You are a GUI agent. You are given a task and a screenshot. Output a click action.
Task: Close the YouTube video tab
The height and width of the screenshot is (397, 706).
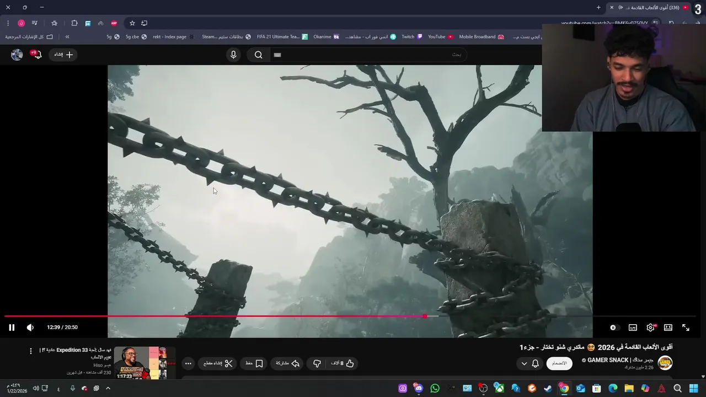(x=611, y=7)
